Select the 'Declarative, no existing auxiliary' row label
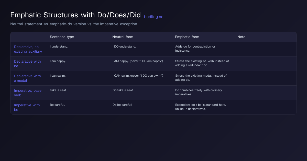 point(28,49)
